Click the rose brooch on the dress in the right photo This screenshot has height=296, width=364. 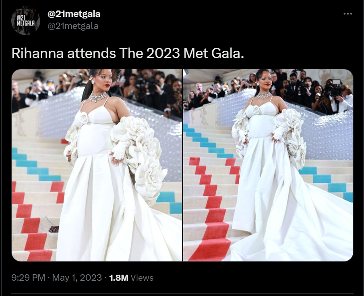pyautogui.click(x=256, y=110)
